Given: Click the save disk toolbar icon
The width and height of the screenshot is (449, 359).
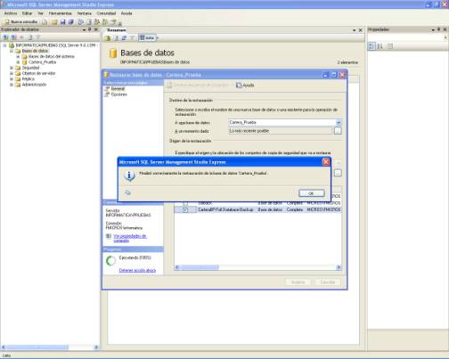Looking at the screenshot, I should pos(62,21).
